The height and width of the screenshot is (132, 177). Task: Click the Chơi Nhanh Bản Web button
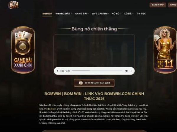94,83
